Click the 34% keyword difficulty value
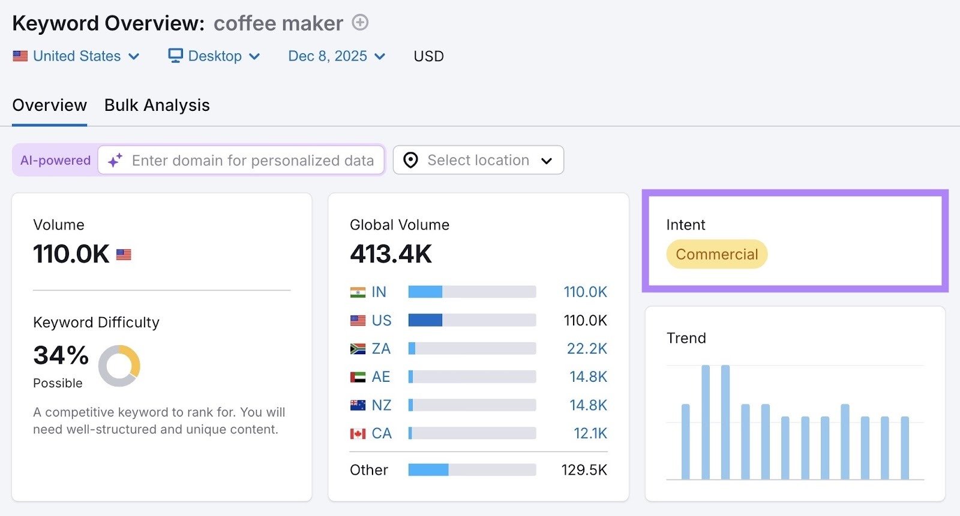 point(61,355)
